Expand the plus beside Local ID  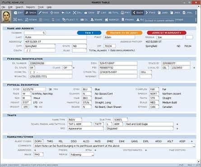pyautogui.click(x=194, y=68)
